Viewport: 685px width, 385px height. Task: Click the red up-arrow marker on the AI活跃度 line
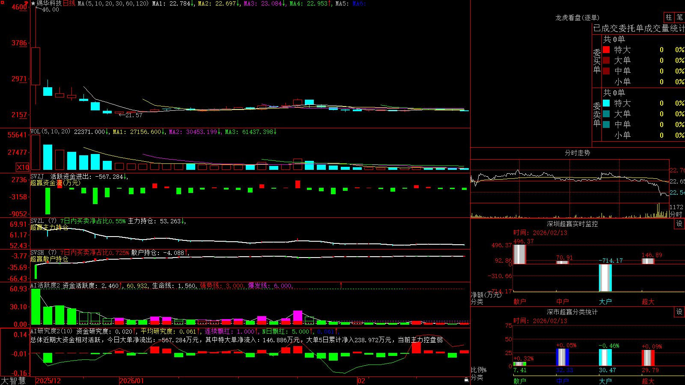[x=341, y=285]
